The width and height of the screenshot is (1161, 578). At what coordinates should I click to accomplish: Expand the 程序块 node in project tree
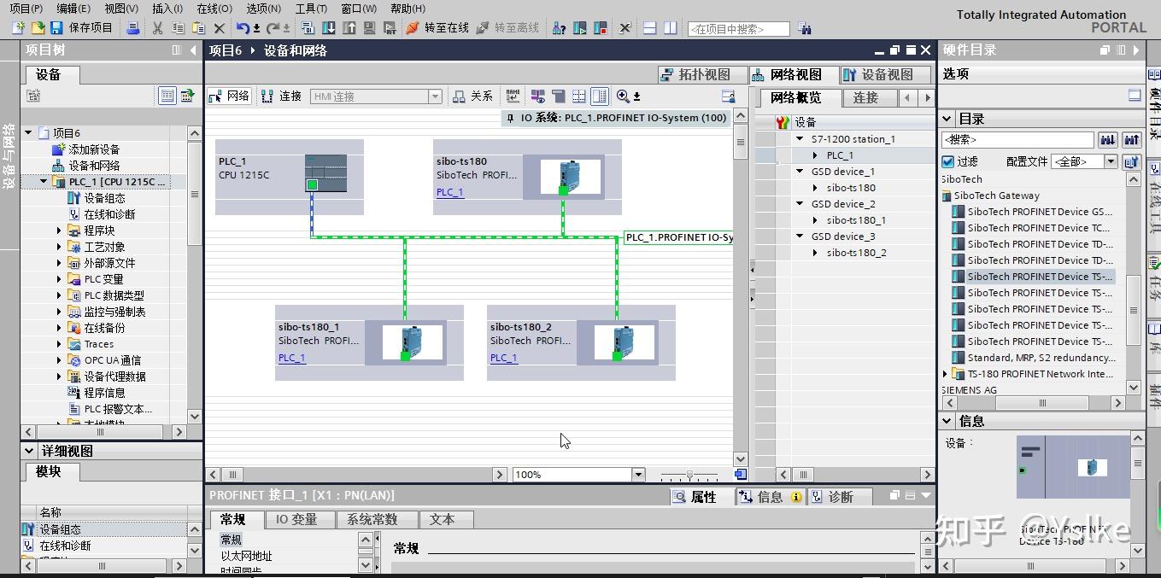(x=60, y=231)
